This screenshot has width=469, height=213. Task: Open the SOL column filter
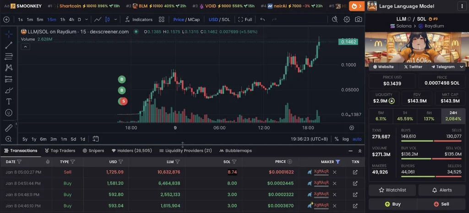[x=234, y=162]
